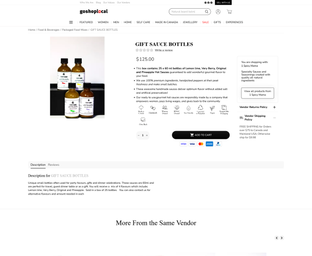Screen dimensions: 312x256
Task: Switch to the Reviews tab
Action: coord(54,165)
